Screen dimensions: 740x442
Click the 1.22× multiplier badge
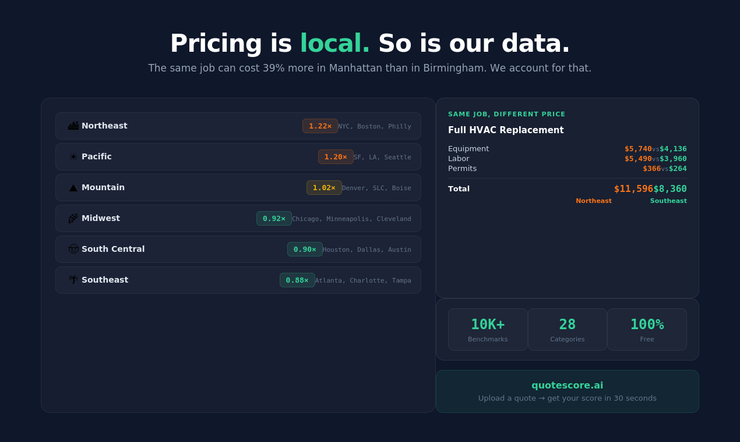[320, 126]
